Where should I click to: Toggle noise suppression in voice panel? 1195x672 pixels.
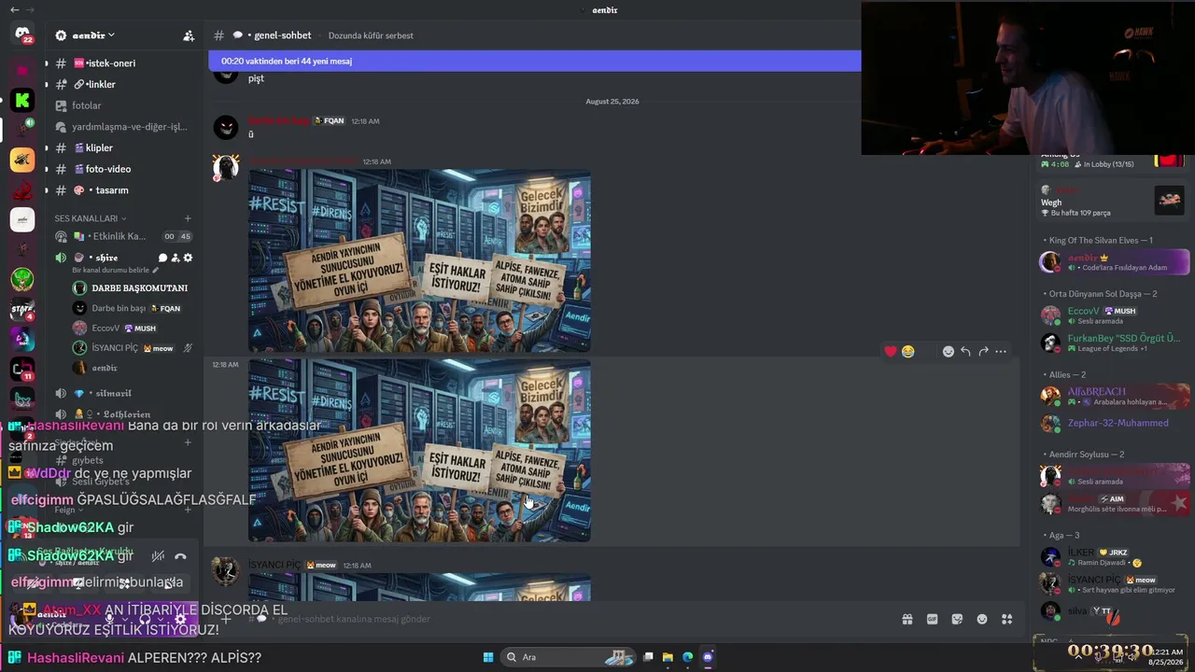(158, 556)
